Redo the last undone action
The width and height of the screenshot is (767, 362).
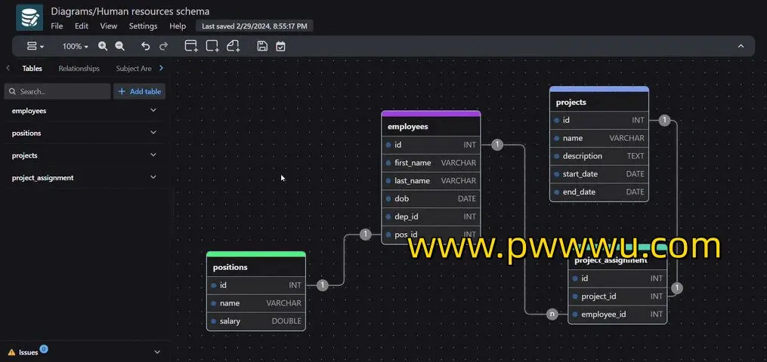click(163, 46)
